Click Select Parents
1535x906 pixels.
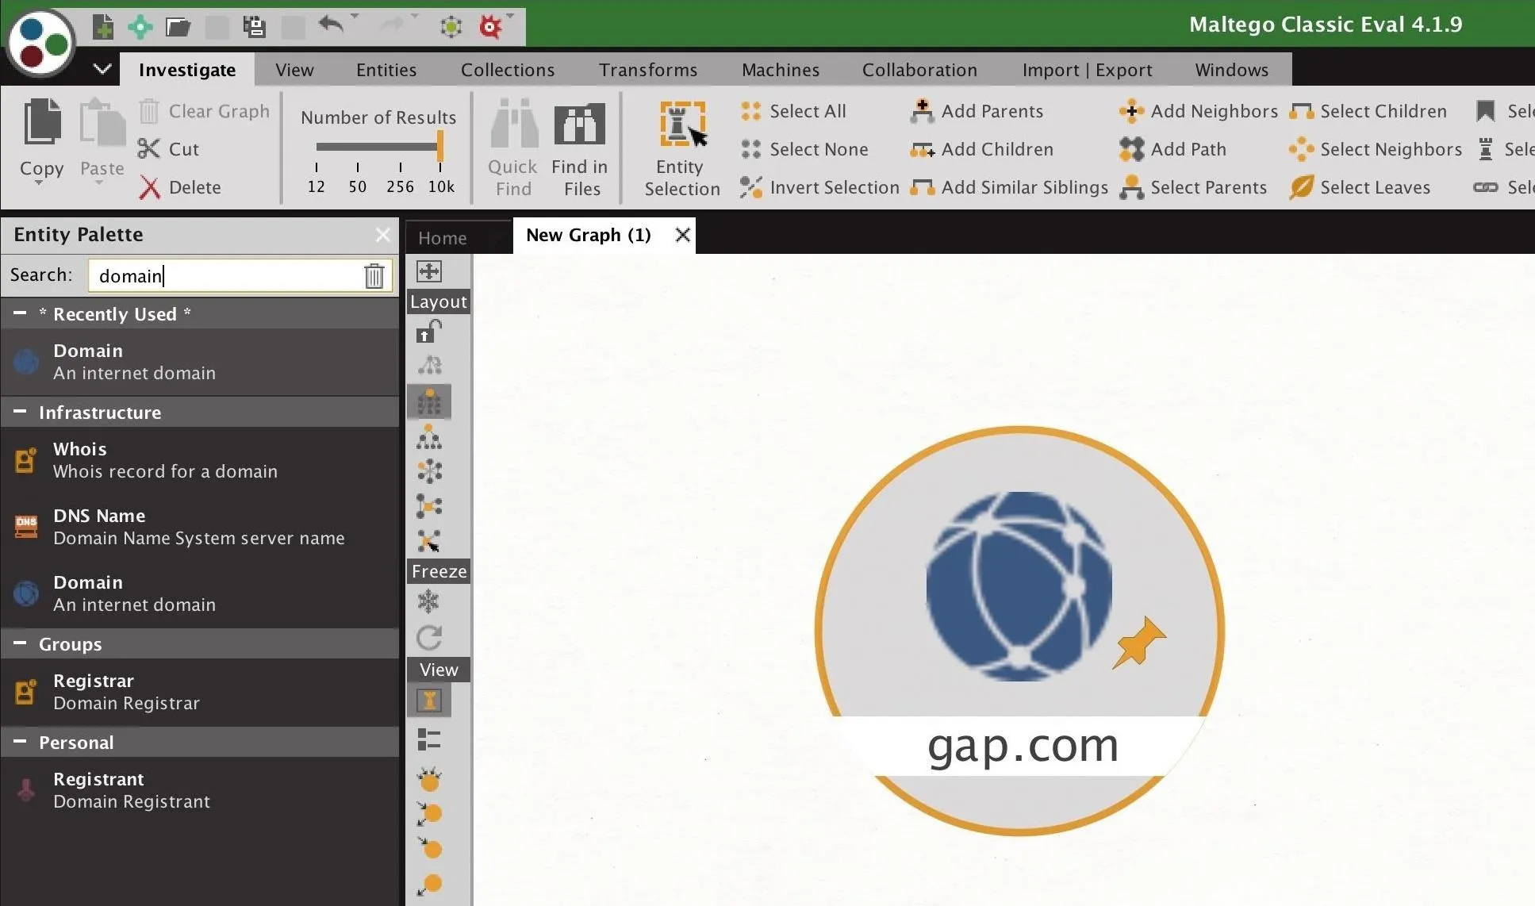pyautogui.click(x=1193, y=187)
